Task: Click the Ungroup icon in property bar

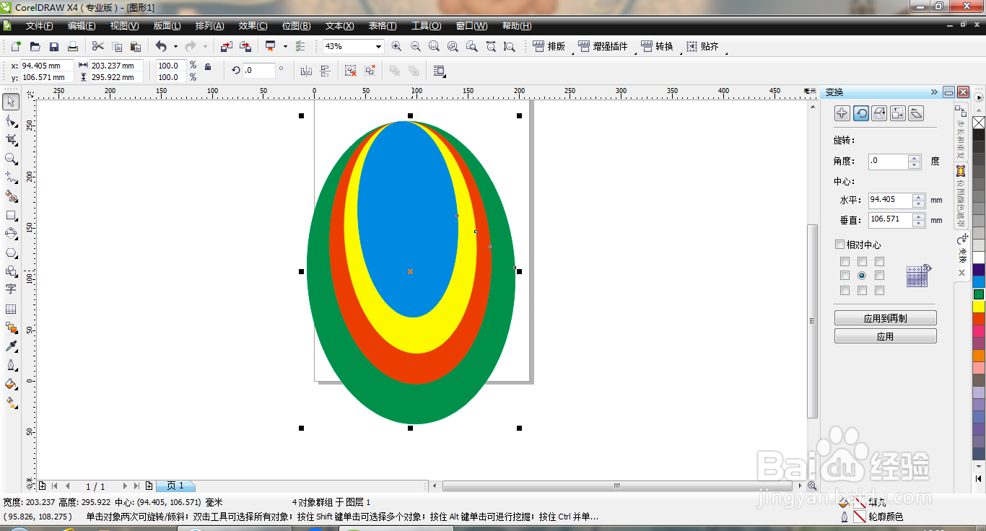Action: pos(350,71)
